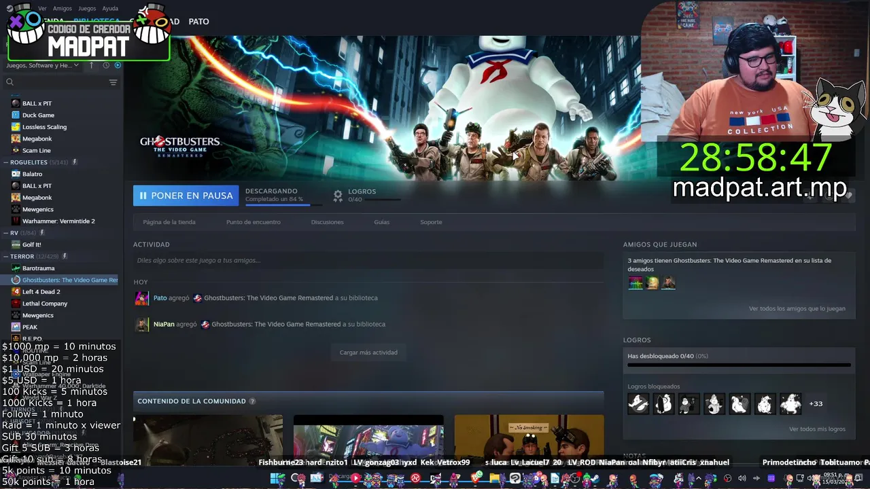Select Left 4 Dead 2
Image resolution: width=870 pixels, height=489 pixels.
click(x=41, y=291)
